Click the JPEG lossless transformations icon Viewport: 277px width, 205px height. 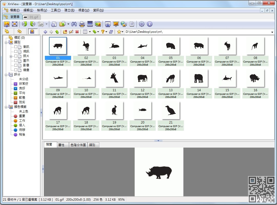coord(41,24)
